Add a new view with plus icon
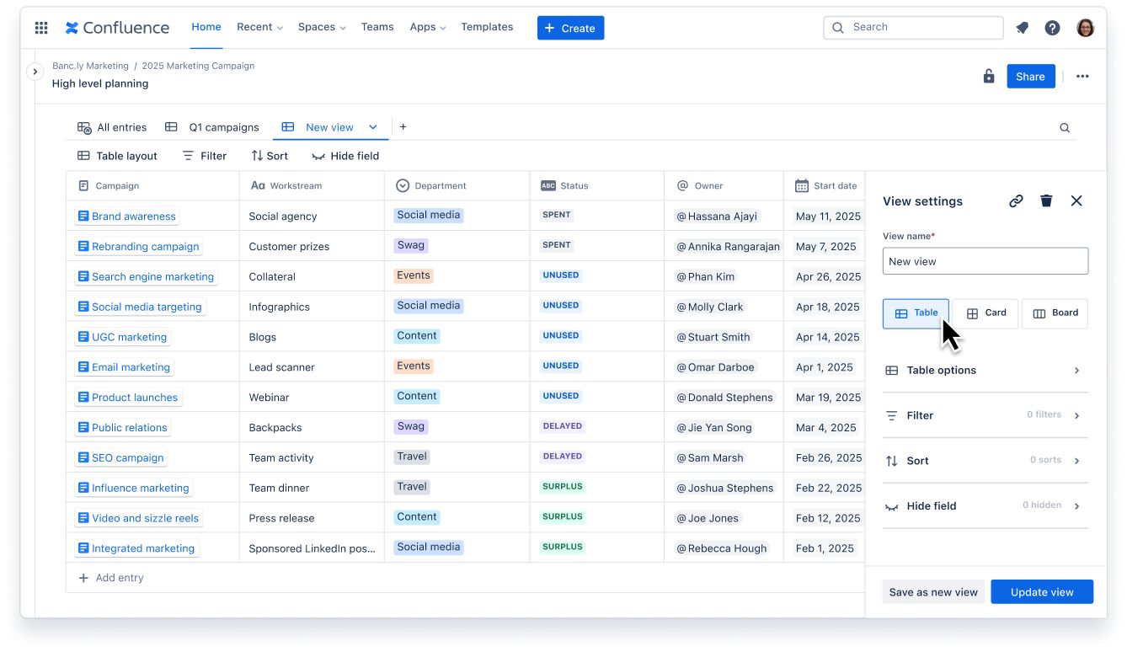 point(403,127)
